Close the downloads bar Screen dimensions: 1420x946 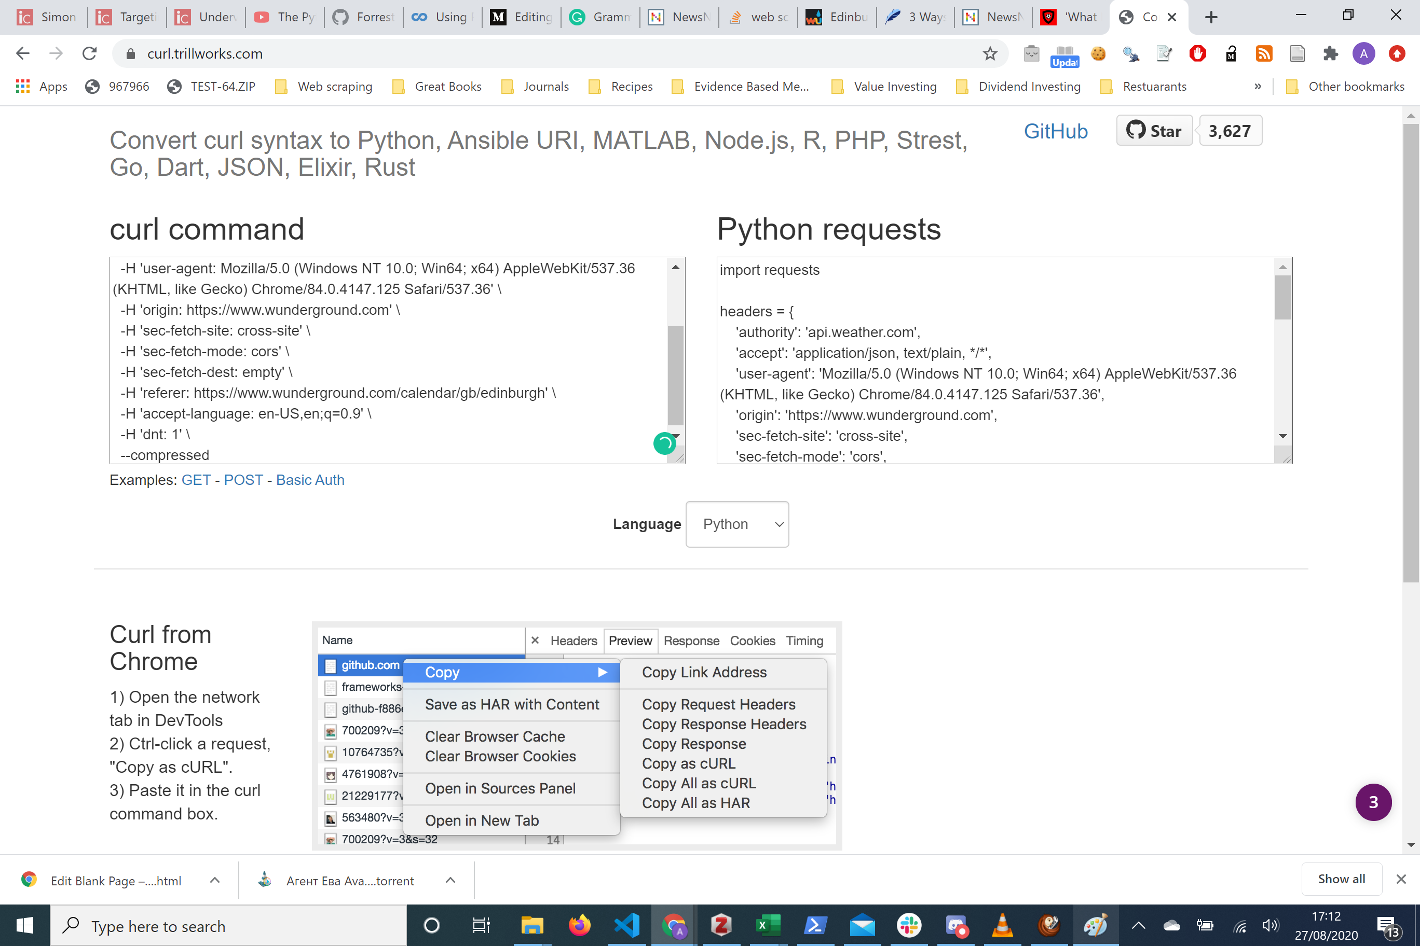1401,880
